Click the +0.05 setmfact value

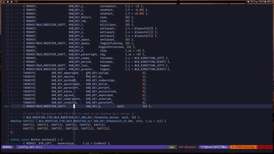(139, 14)
